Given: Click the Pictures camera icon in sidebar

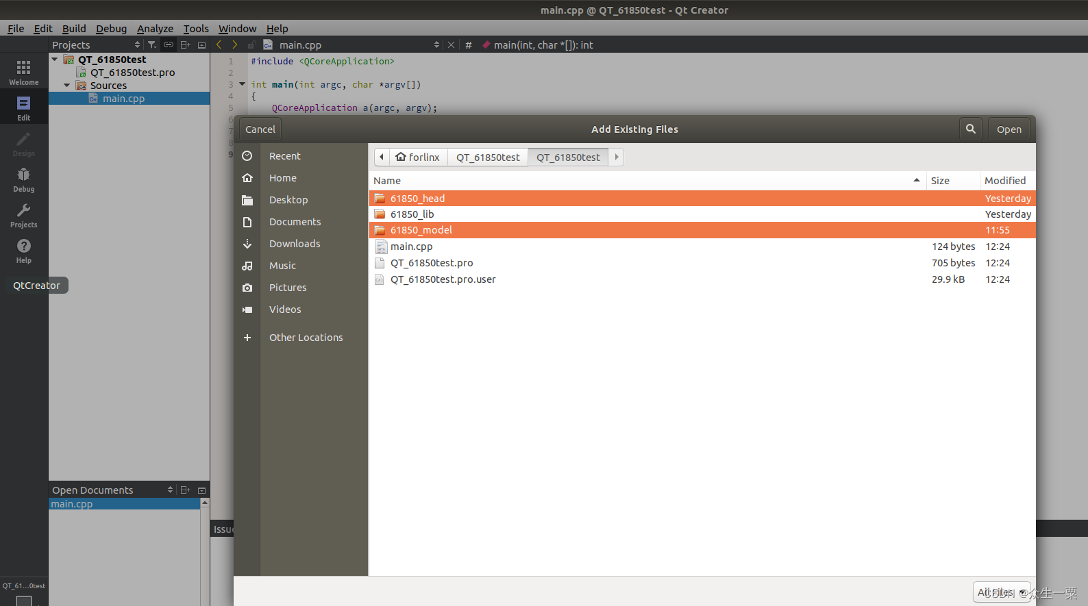Looking at the screenshot, I should pyautogui.click(x=247, y=288).
